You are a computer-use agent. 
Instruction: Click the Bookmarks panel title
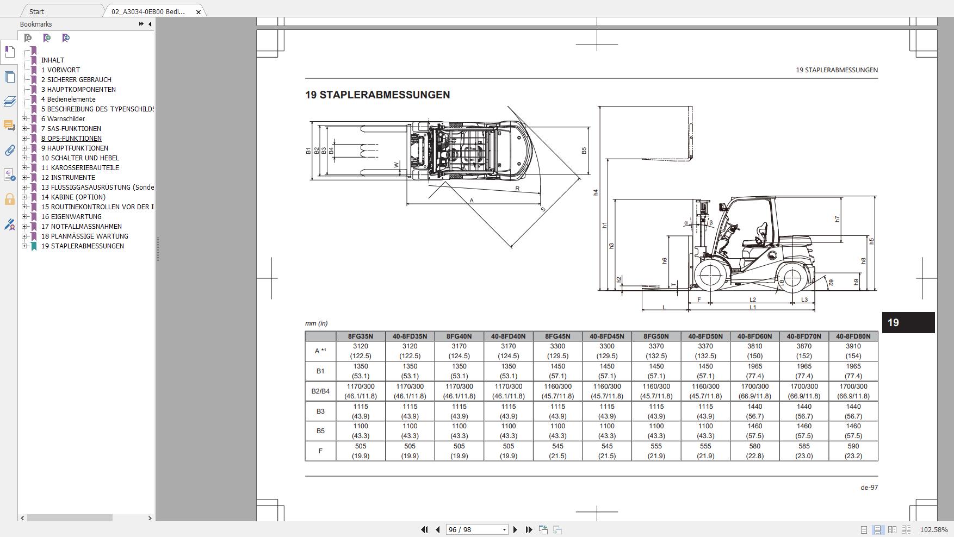click(x=36, y=24)
